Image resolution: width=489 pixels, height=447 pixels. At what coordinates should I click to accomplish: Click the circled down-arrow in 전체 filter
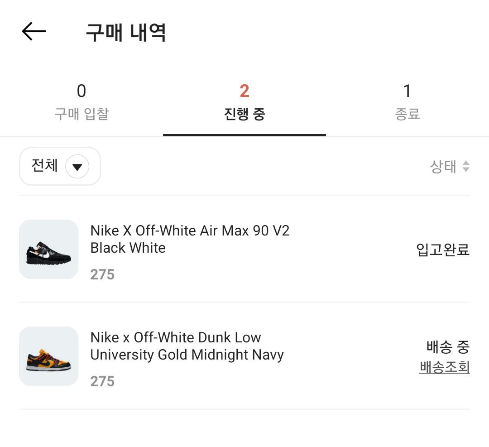point(77,167)
